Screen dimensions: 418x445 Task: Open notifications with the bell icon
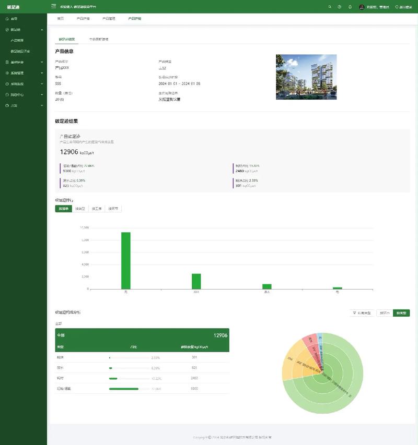[x=350, y=7]
